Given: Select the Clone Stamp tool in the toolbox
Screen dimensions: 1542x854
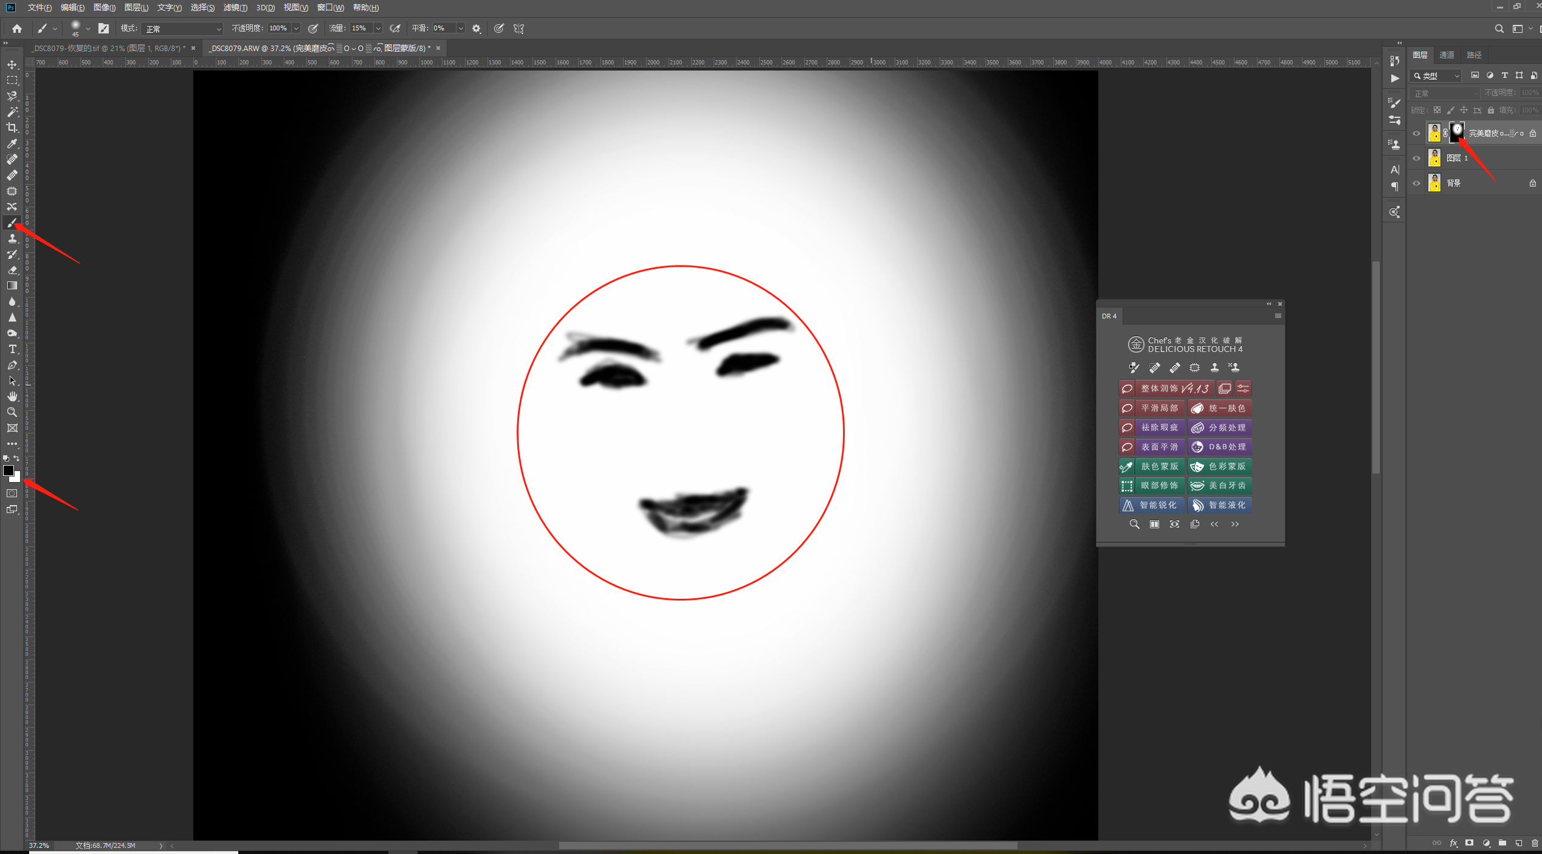Looking at the screenshot, I should tap(12, 238).
